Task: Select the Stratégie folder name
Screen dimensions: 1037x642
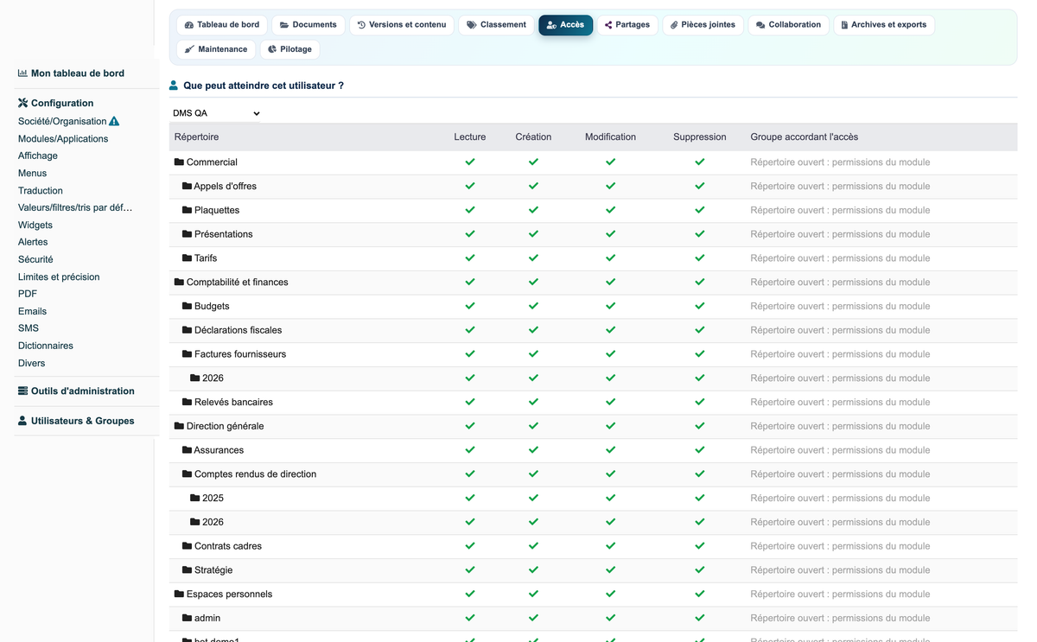Action: tap(213, 570)
